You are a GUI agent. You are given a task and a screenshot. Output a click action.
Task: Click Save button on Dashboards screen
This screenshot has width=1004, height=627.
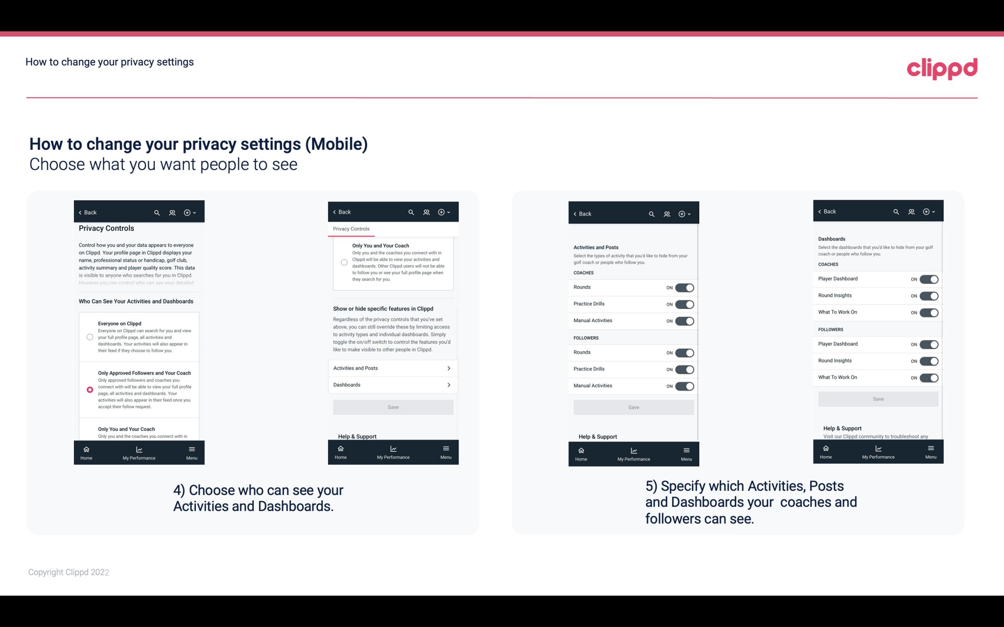pyautogui.click(x=878, y=399)
